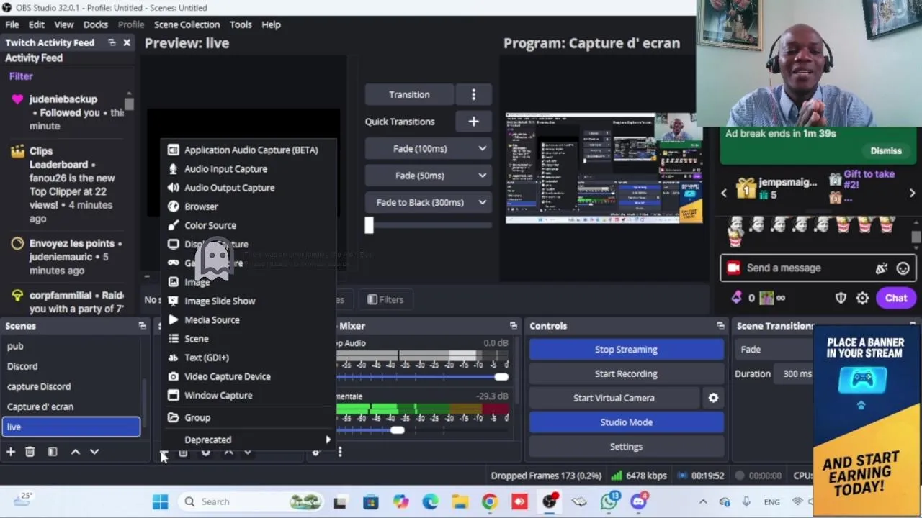The width and height of the screenshot is (922, 518).
Task: Dismiss the ad break notice
Action: [x=886, y=151]
